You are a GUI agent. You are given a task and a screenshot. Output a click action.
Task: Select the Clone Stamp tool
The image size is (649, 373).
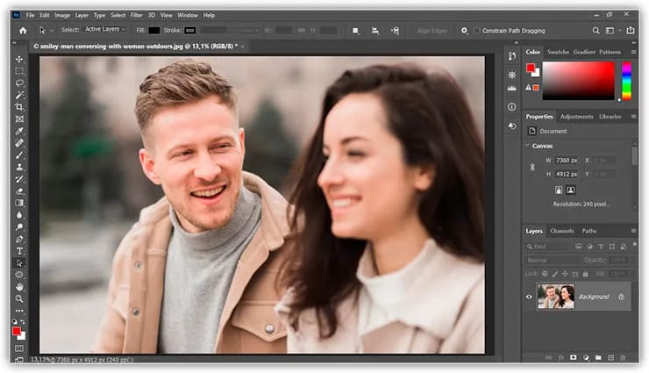19,168
